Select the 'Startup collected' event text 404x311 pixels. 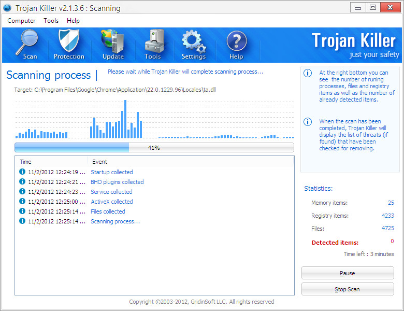[112, 172]
